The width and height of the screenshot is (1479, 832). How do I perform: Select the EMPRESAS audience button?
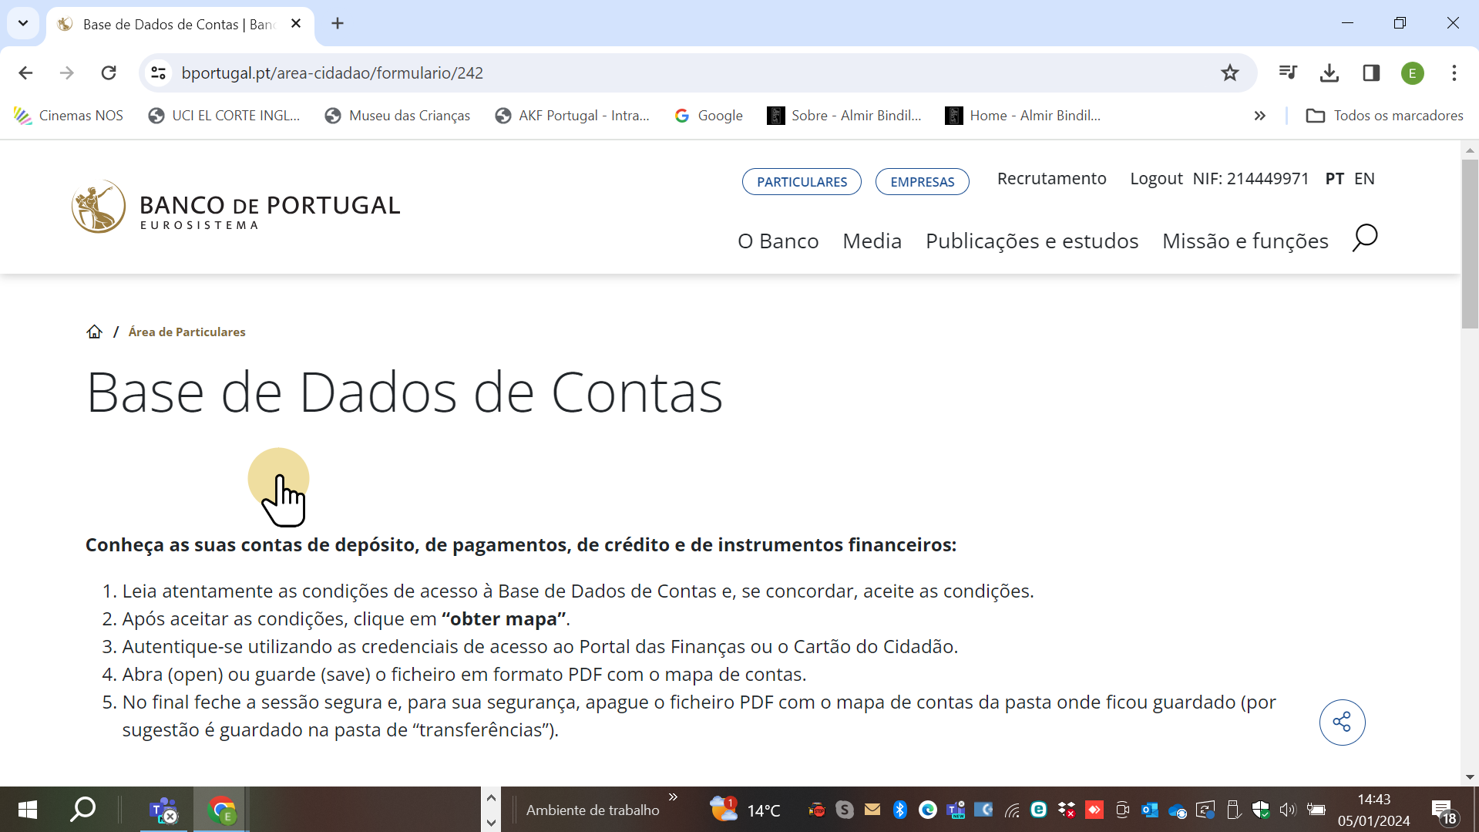(x=922, y=182)
